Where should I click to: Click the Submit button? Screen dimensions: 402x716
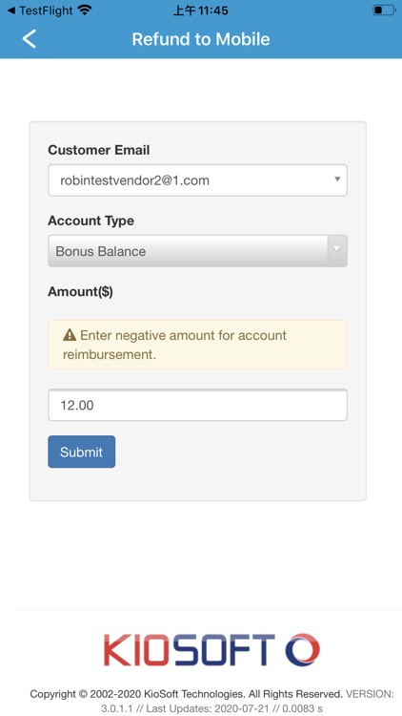coord(82,452)
